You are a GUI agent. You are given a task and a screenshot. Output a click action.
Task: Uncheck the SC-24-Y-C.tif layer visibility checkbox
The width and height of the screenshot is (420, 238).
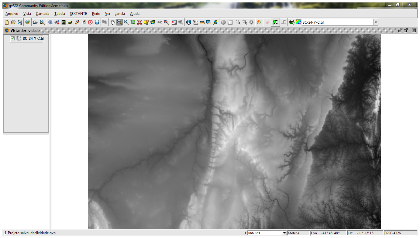(13, 39)
